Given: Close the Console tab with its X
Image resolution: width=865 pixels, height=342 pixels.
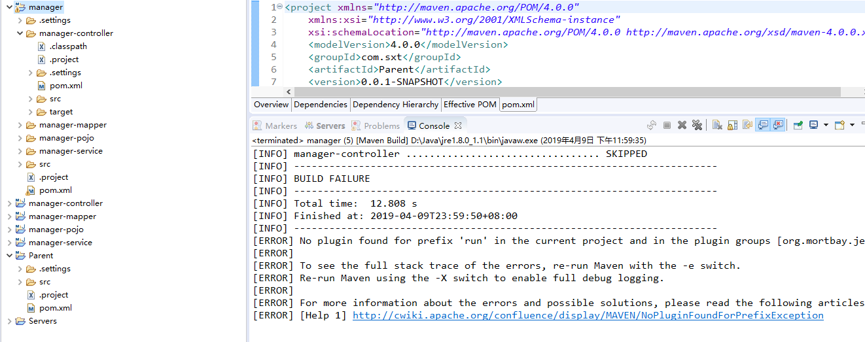Looking at the screenshot, I should point(458,126).
